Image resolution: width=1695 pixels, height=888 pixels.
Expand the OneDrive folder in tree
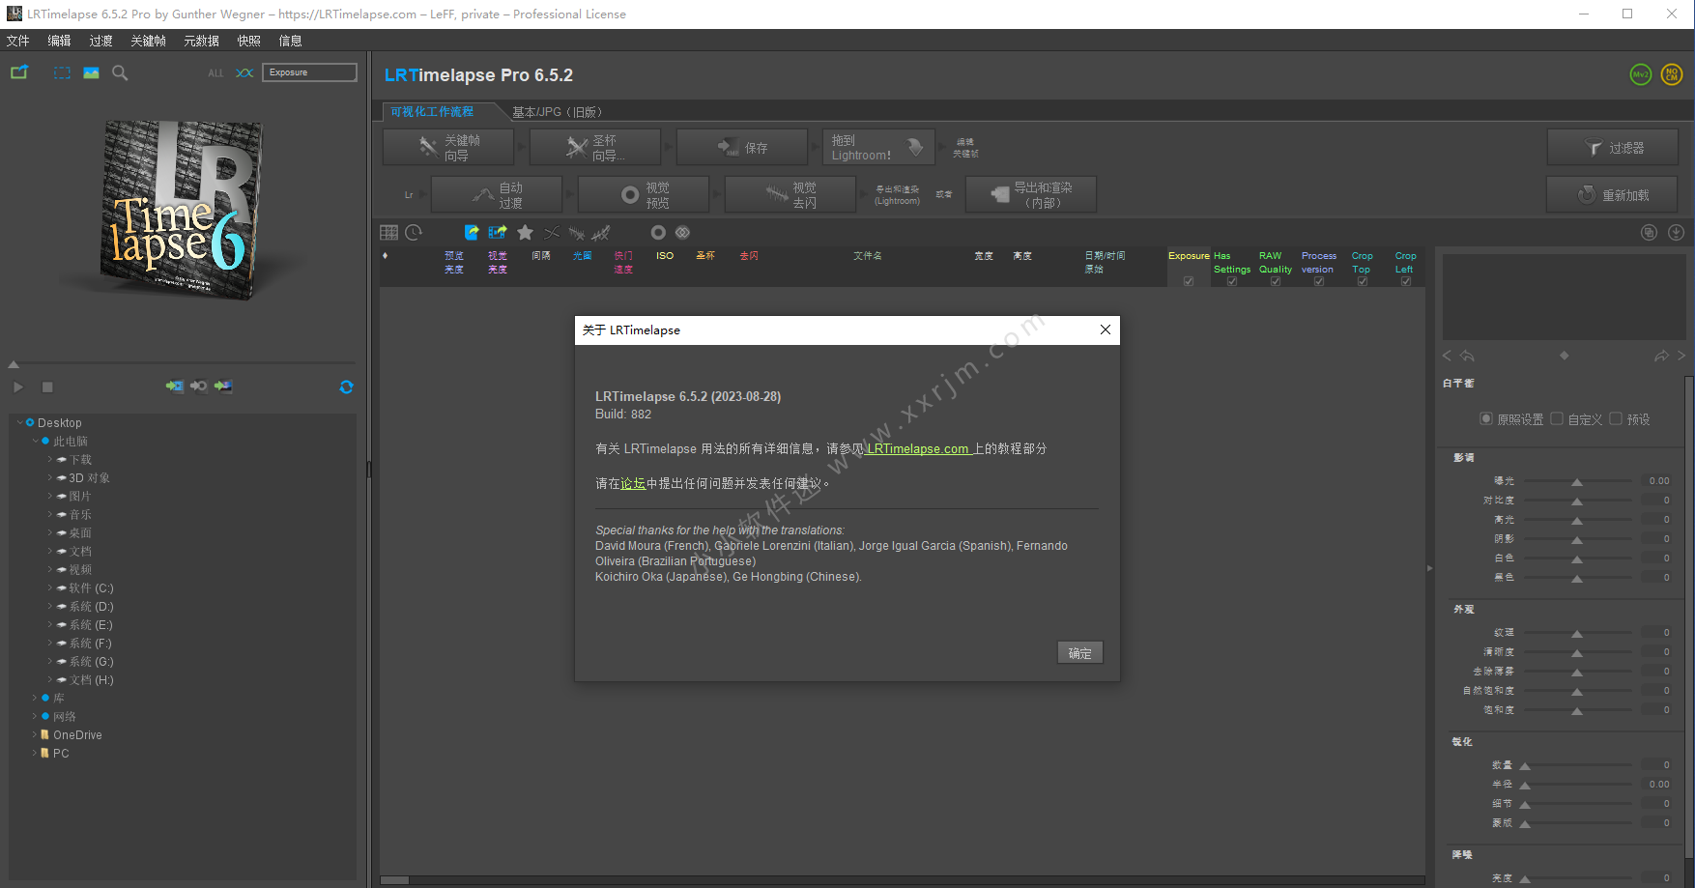click(x=35, y=735)
